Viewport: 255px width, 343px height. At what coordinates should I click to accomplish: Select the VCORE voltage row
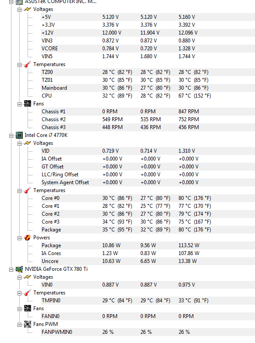click(148, 49)
